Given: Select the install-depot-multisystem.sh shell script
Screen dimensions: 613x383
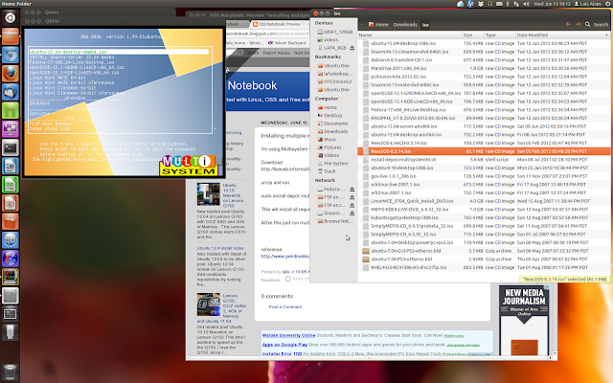Looking at the screenshot, I should [484, 160].
